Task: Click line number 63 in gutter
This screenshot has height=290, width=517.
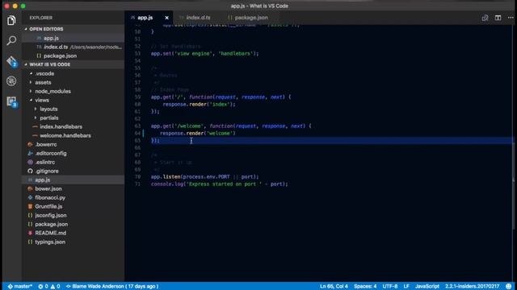Action: click(x=137, y=126)
